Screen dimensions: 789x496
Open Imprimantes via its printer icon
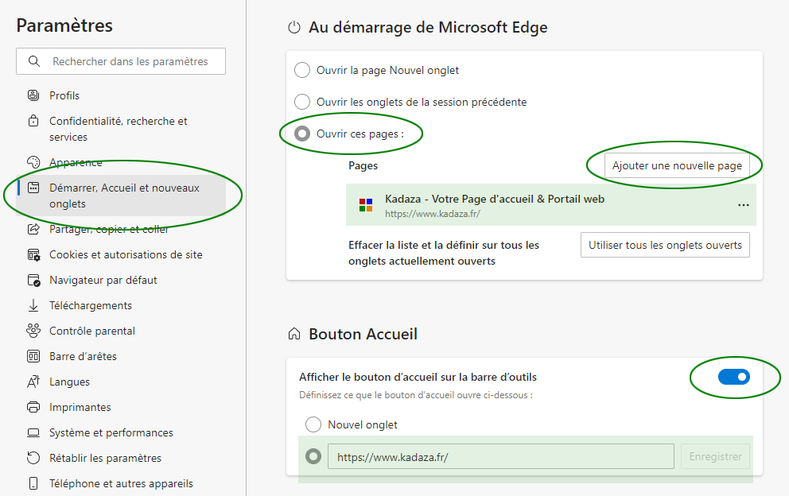[x=33, y=407]
